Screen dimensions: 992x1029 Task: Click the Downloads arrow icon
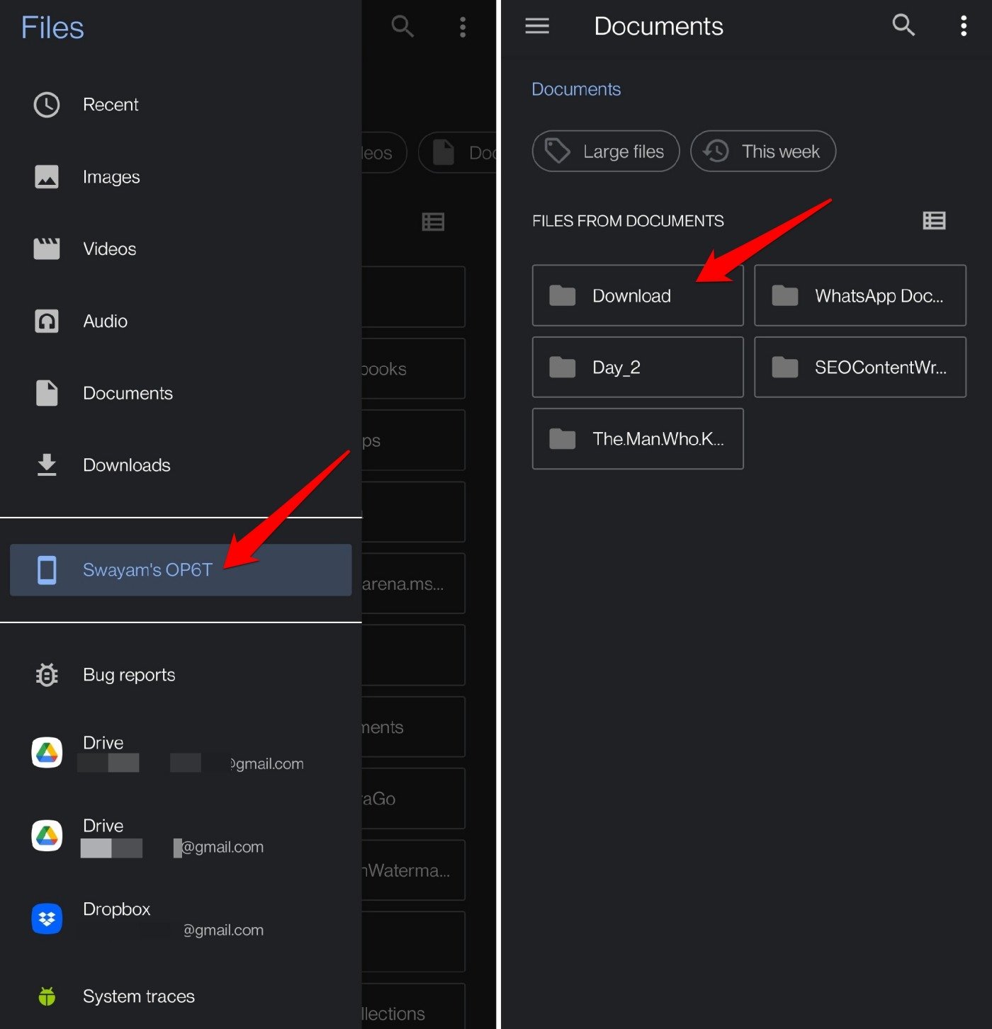click(x=47, y=465)
